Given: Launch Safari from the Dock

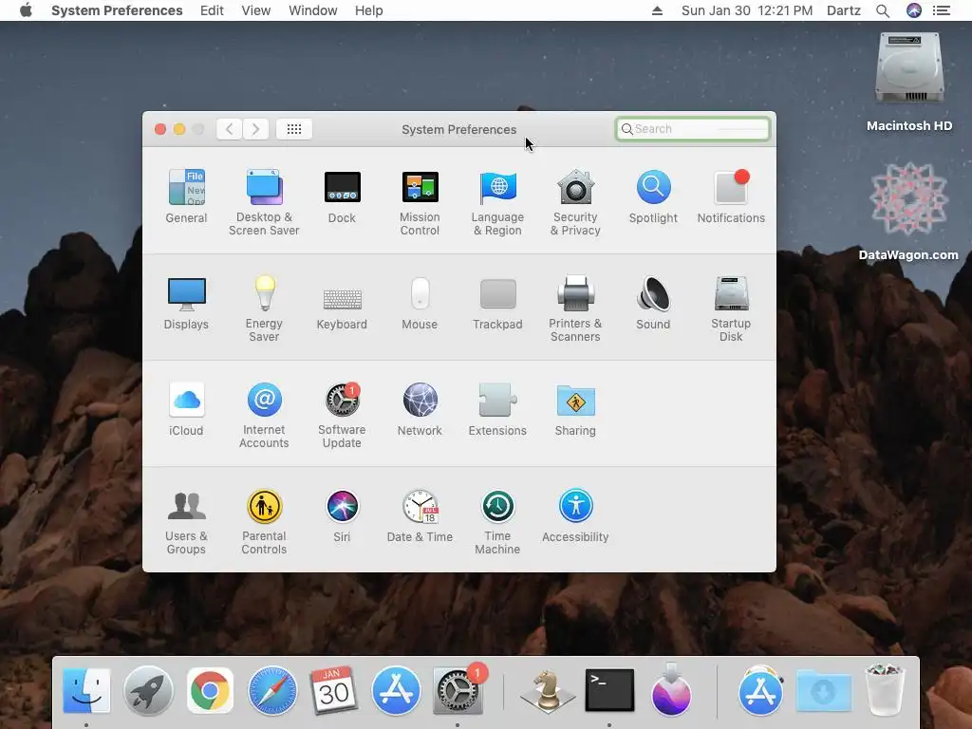Looking at the screenshot, I should (272, 690).
